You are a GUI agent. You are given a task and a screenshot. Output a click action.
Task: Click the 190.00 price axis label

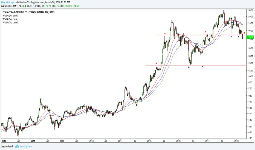point(250,31)
